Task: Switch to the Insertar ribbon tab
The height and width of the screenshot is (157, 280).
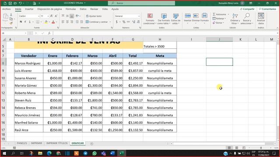Action: click(29, 9)
